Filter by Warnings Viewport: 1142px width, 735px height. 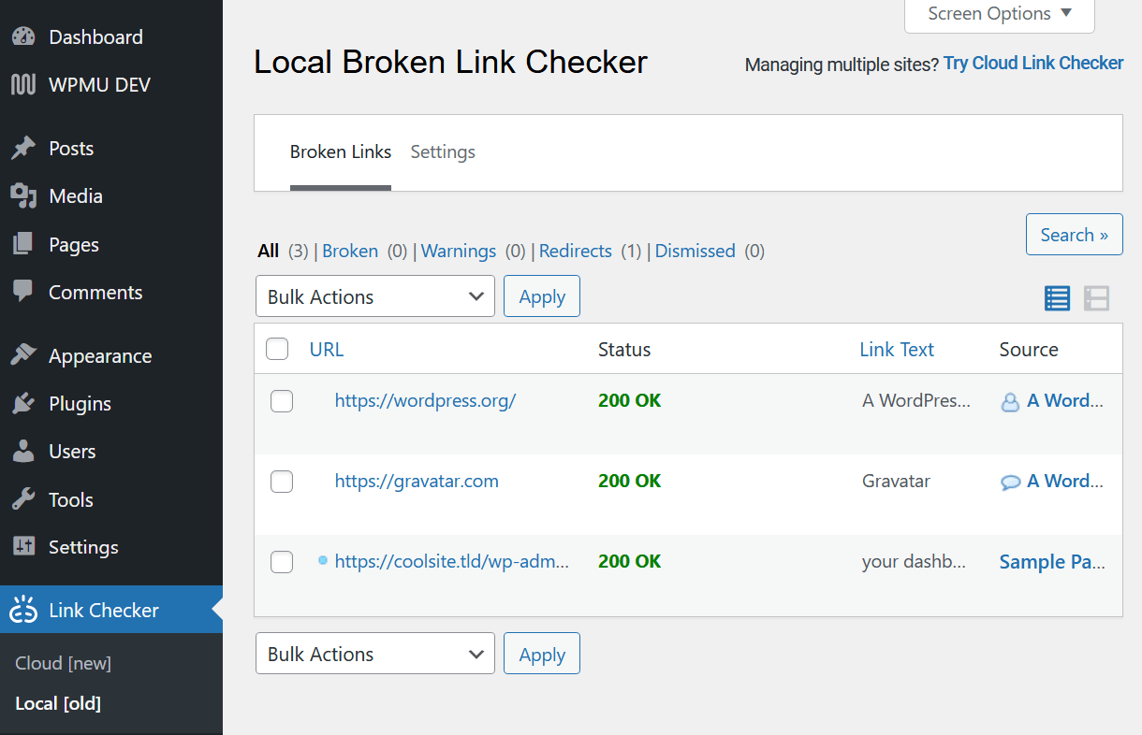[459, 251]
